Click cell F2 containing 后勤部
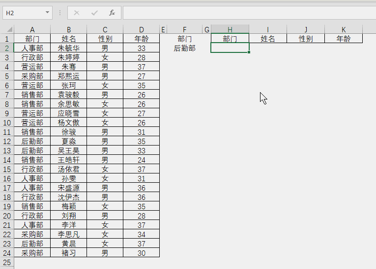Viewport: 376px width, 269px height. coord(185,48)
